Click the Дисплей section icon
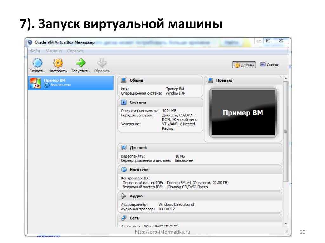Viewport: 325px width, 243px height. point(124,147)
